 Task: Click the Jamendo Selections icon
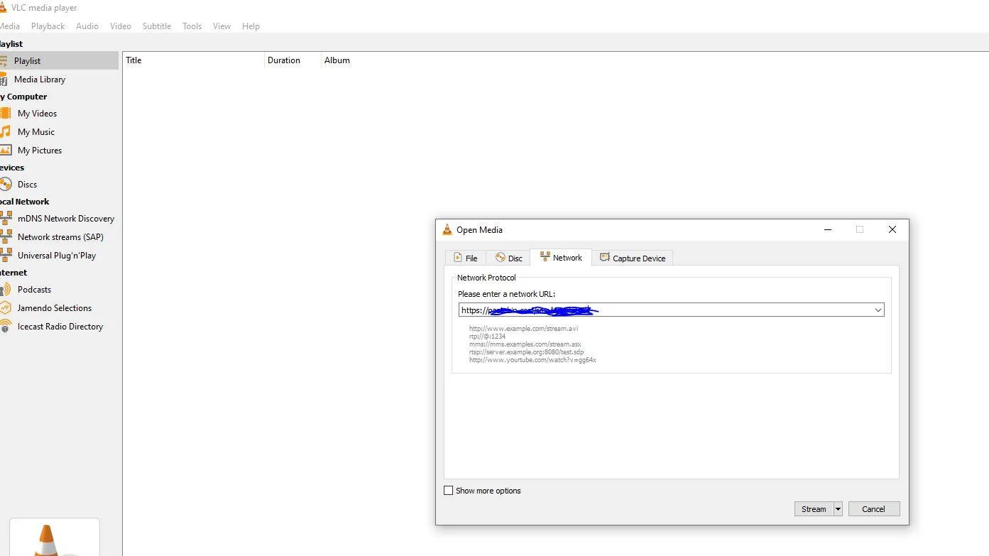6,308
